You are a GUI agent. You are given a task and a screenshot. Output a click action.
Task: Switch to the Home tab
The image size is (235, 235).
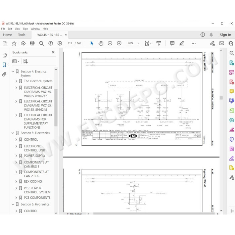pos(7,35)
